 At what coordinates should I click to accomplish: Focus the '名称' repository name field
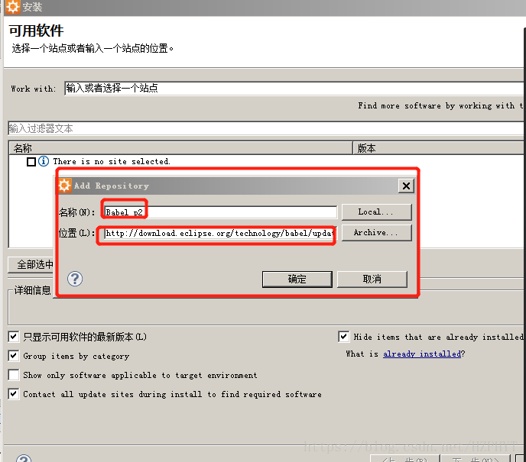220,212
